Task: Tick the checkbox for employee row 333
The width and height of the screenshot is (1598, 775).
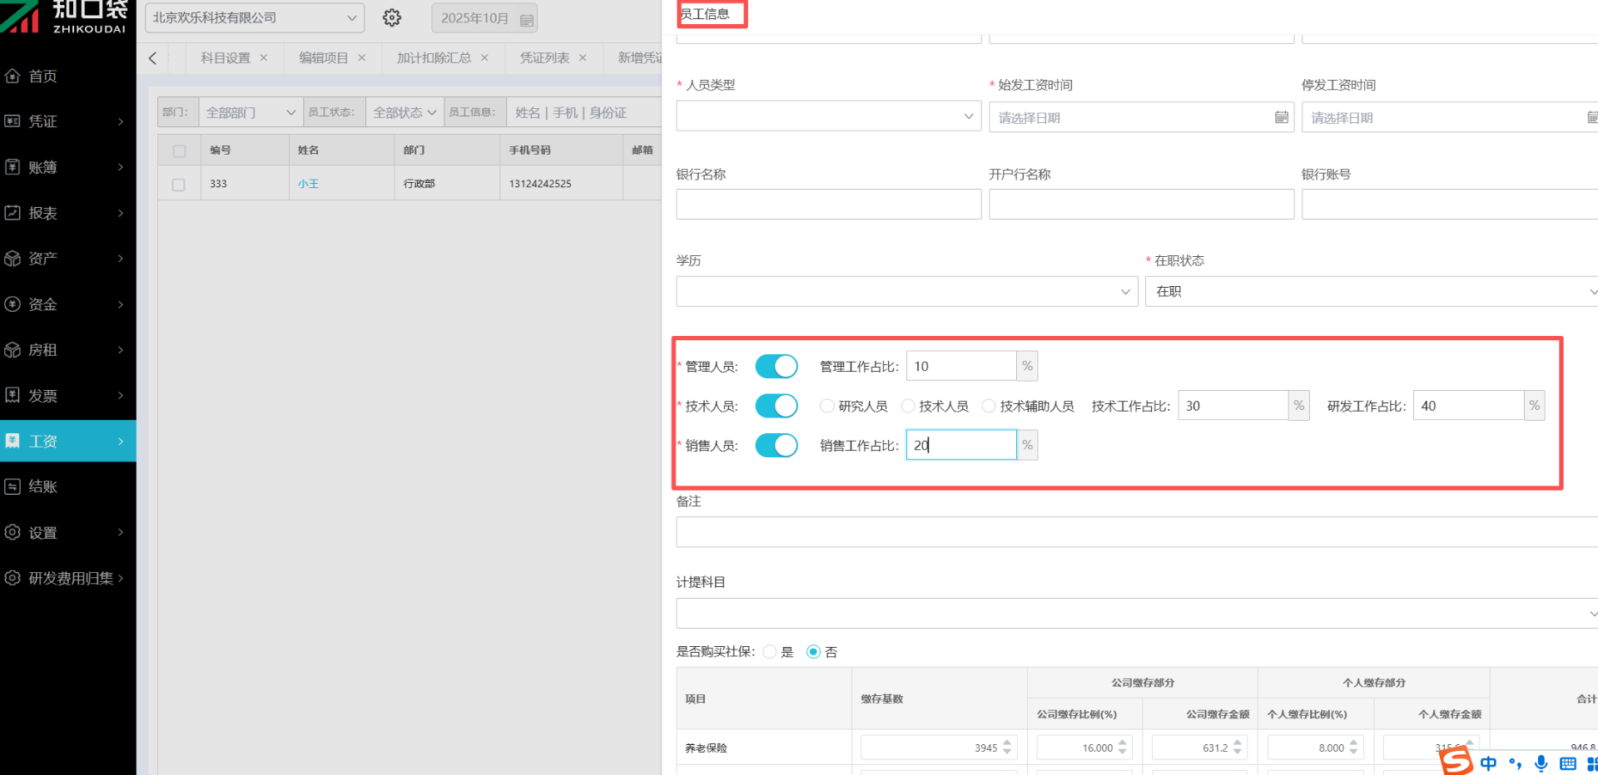Action: click(179, 185)
